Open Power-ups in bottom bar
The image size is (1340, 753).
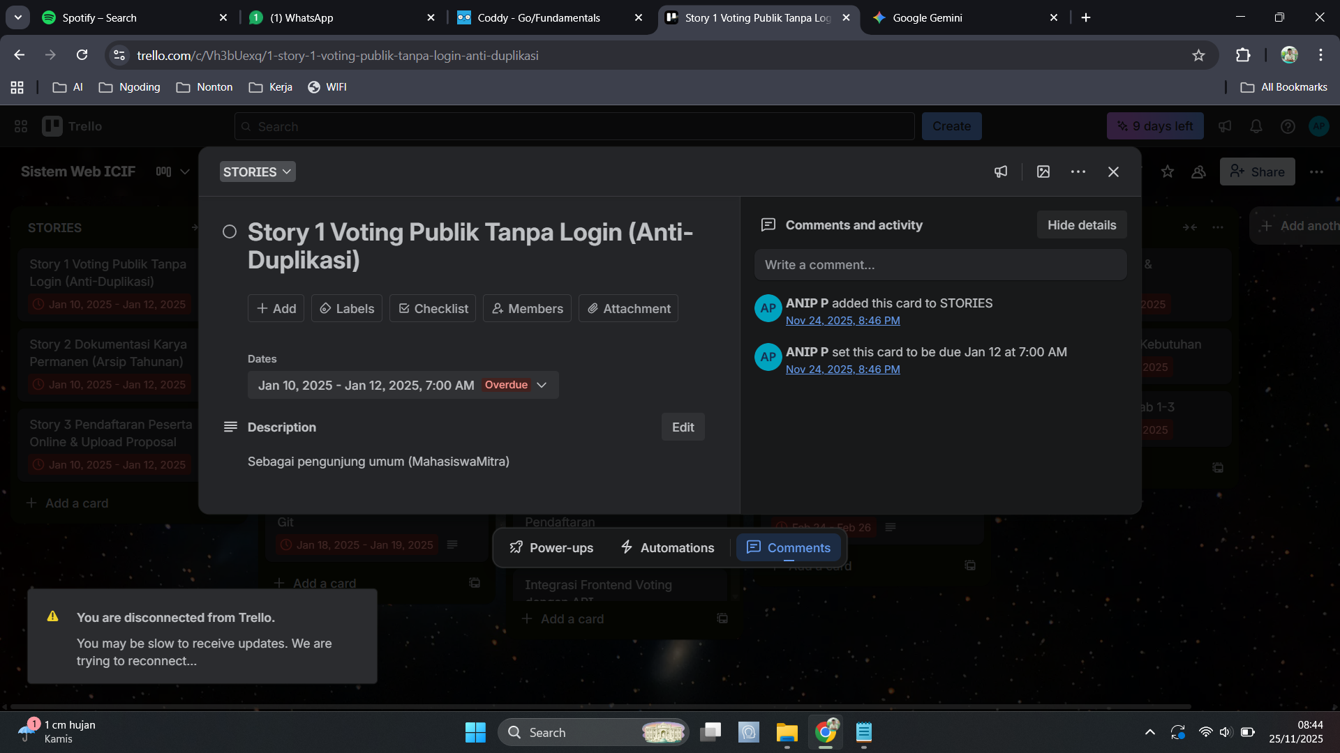click(x=551, y=548)
